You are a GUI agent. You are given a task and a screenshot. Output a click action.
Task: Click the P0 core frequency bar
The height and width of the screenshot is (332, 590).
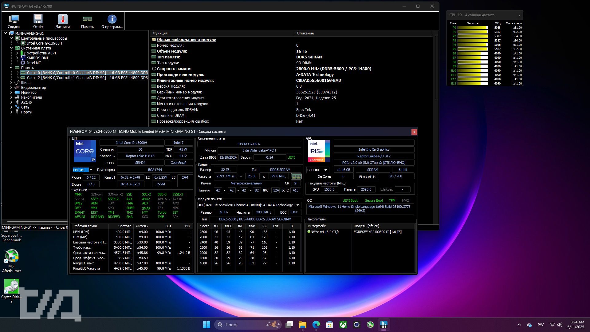[473, 28]
